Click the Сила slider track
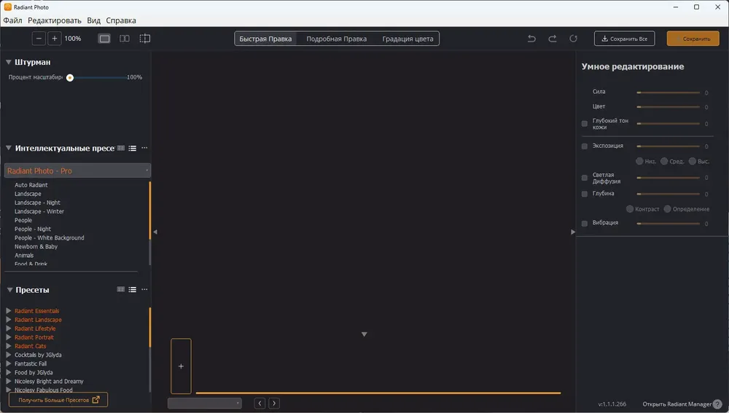Viewport: 729px width, 413px height. click(668, 93)
